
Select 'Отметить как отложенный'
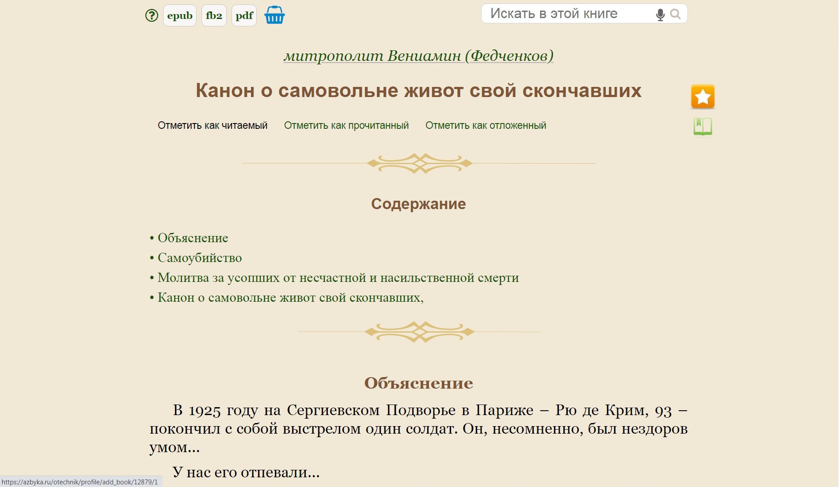[x=486, y=126]
